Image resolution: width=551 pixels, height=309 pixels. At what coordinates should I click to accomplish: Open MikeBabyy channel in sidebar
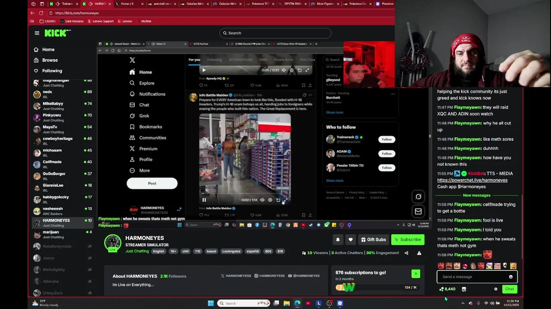[x=63, y=106]
